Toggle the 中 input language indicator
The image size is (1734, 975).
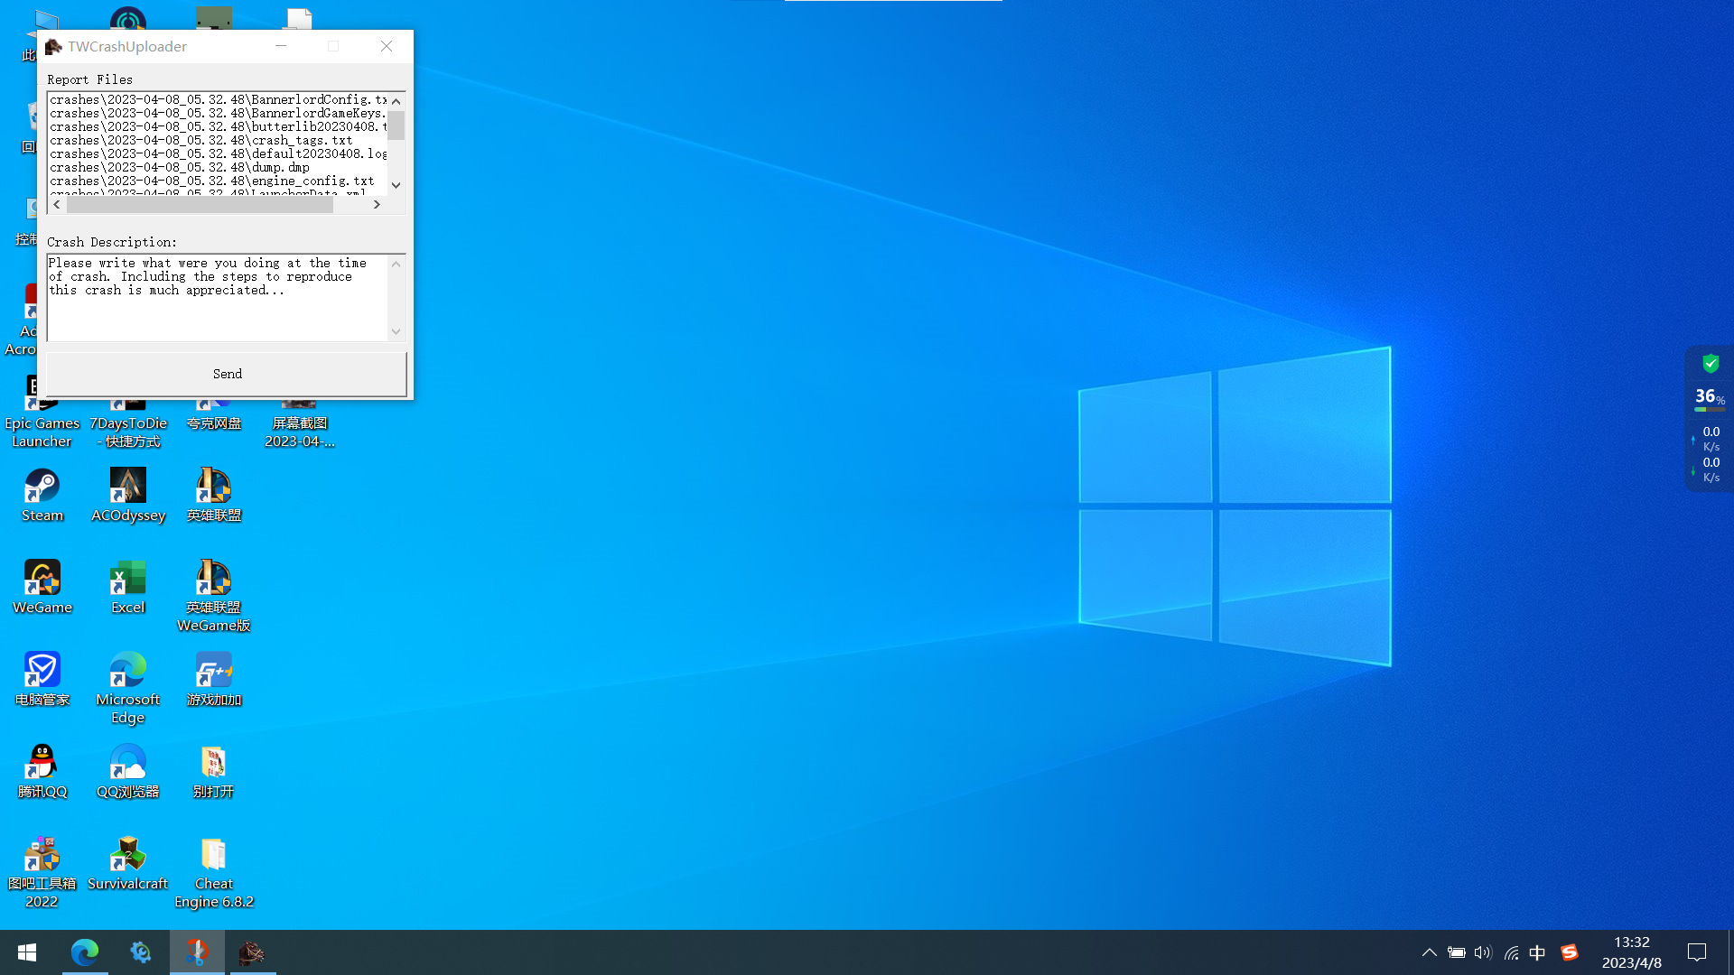1537,952
